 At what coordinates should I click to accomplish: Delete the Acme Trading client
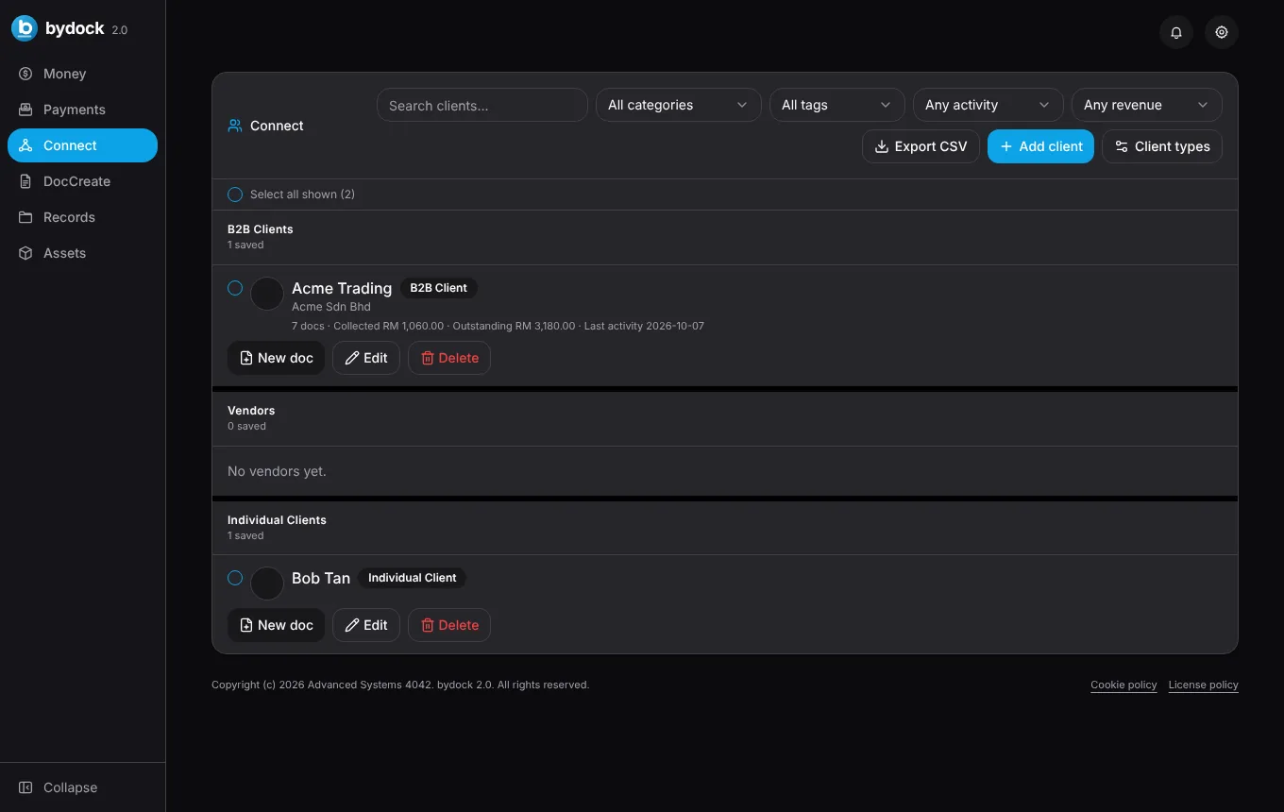449,358
